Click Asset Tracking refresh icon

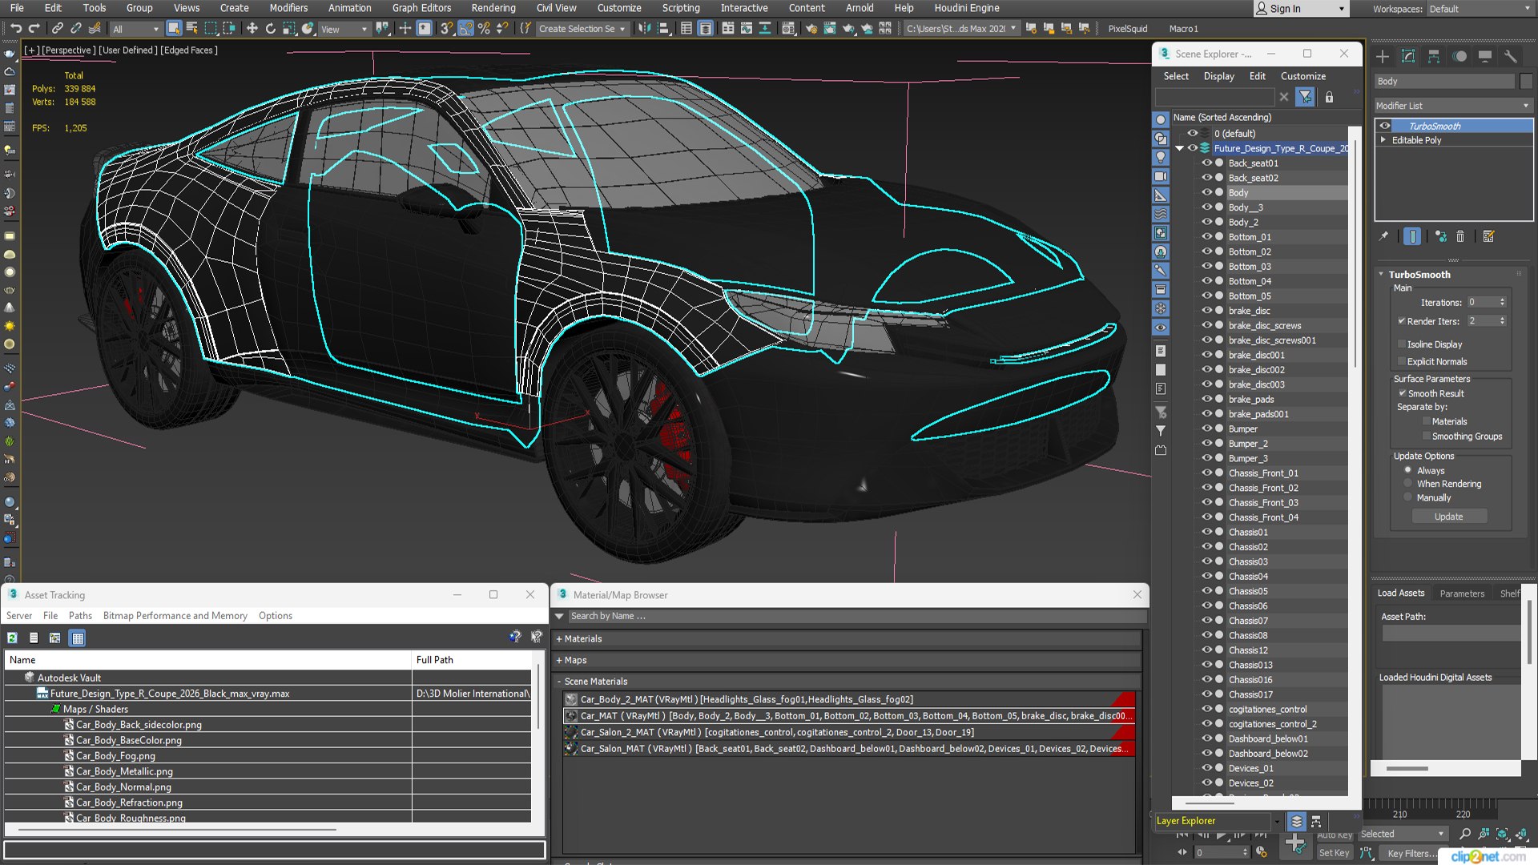[x=12, y=638]
